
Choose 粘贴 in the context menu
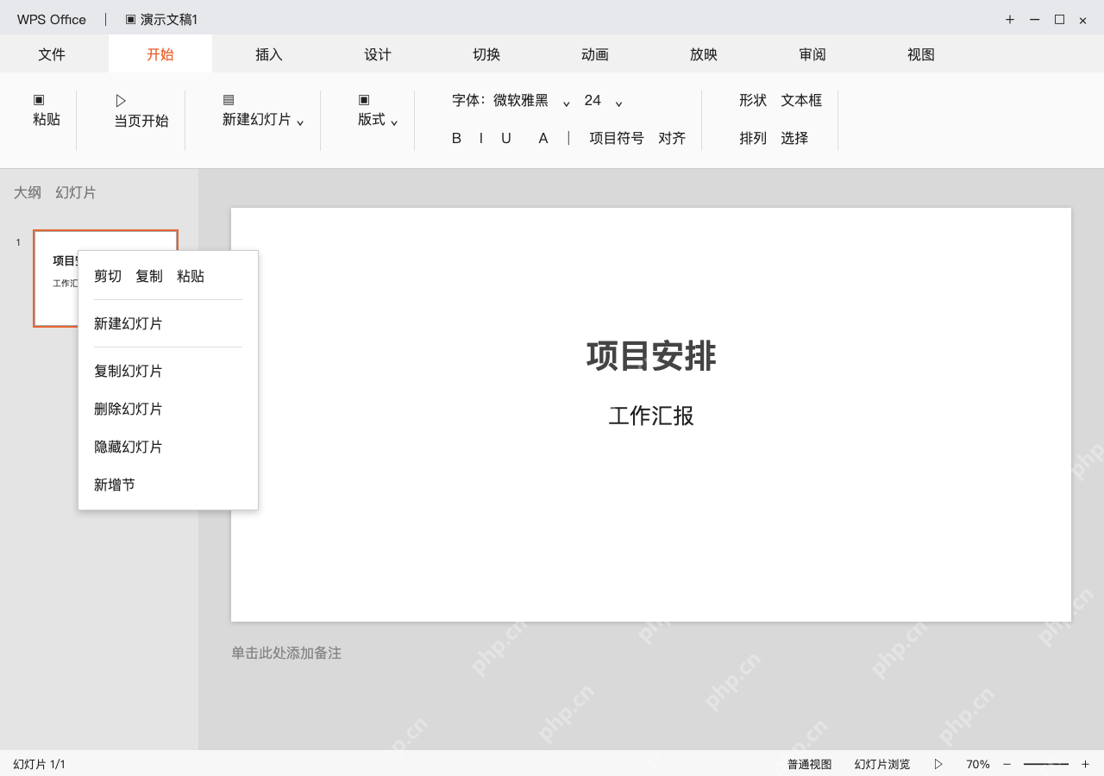click(x=191, y=276)
